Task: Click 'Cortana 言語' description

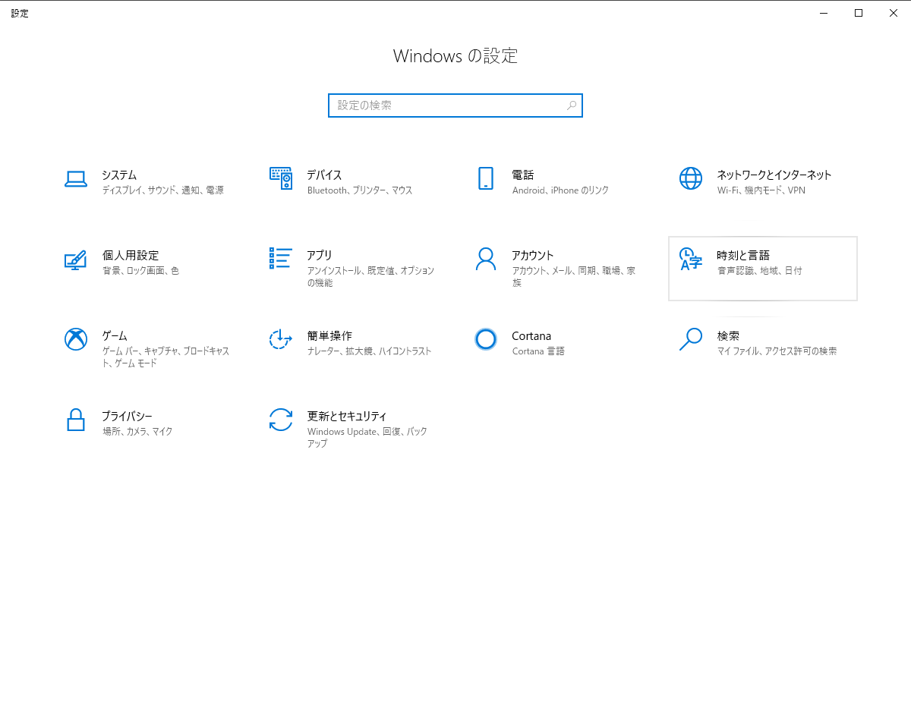Action: tap(538, 351)
